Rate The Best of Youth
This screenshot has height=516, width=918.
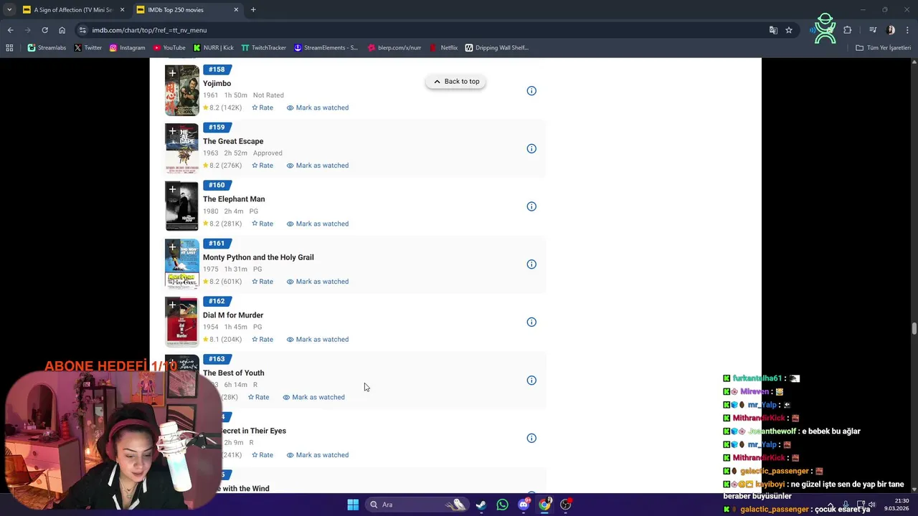point(258,397)
